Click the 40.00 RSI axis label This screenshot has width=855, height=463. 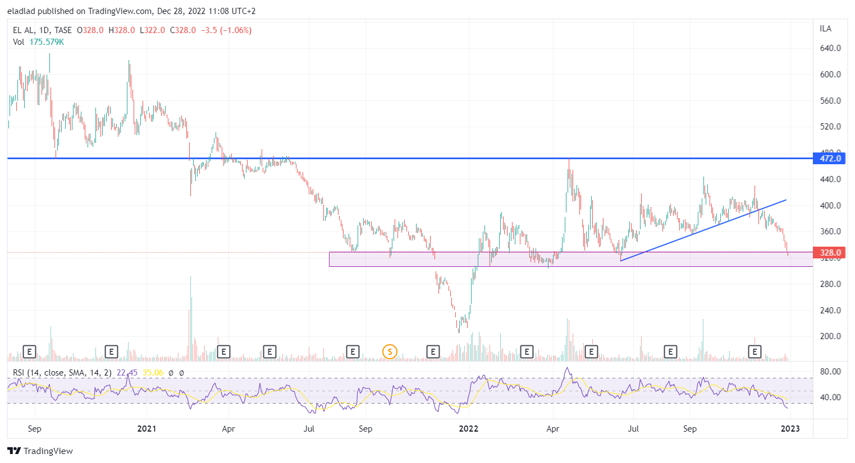(830, 397)
